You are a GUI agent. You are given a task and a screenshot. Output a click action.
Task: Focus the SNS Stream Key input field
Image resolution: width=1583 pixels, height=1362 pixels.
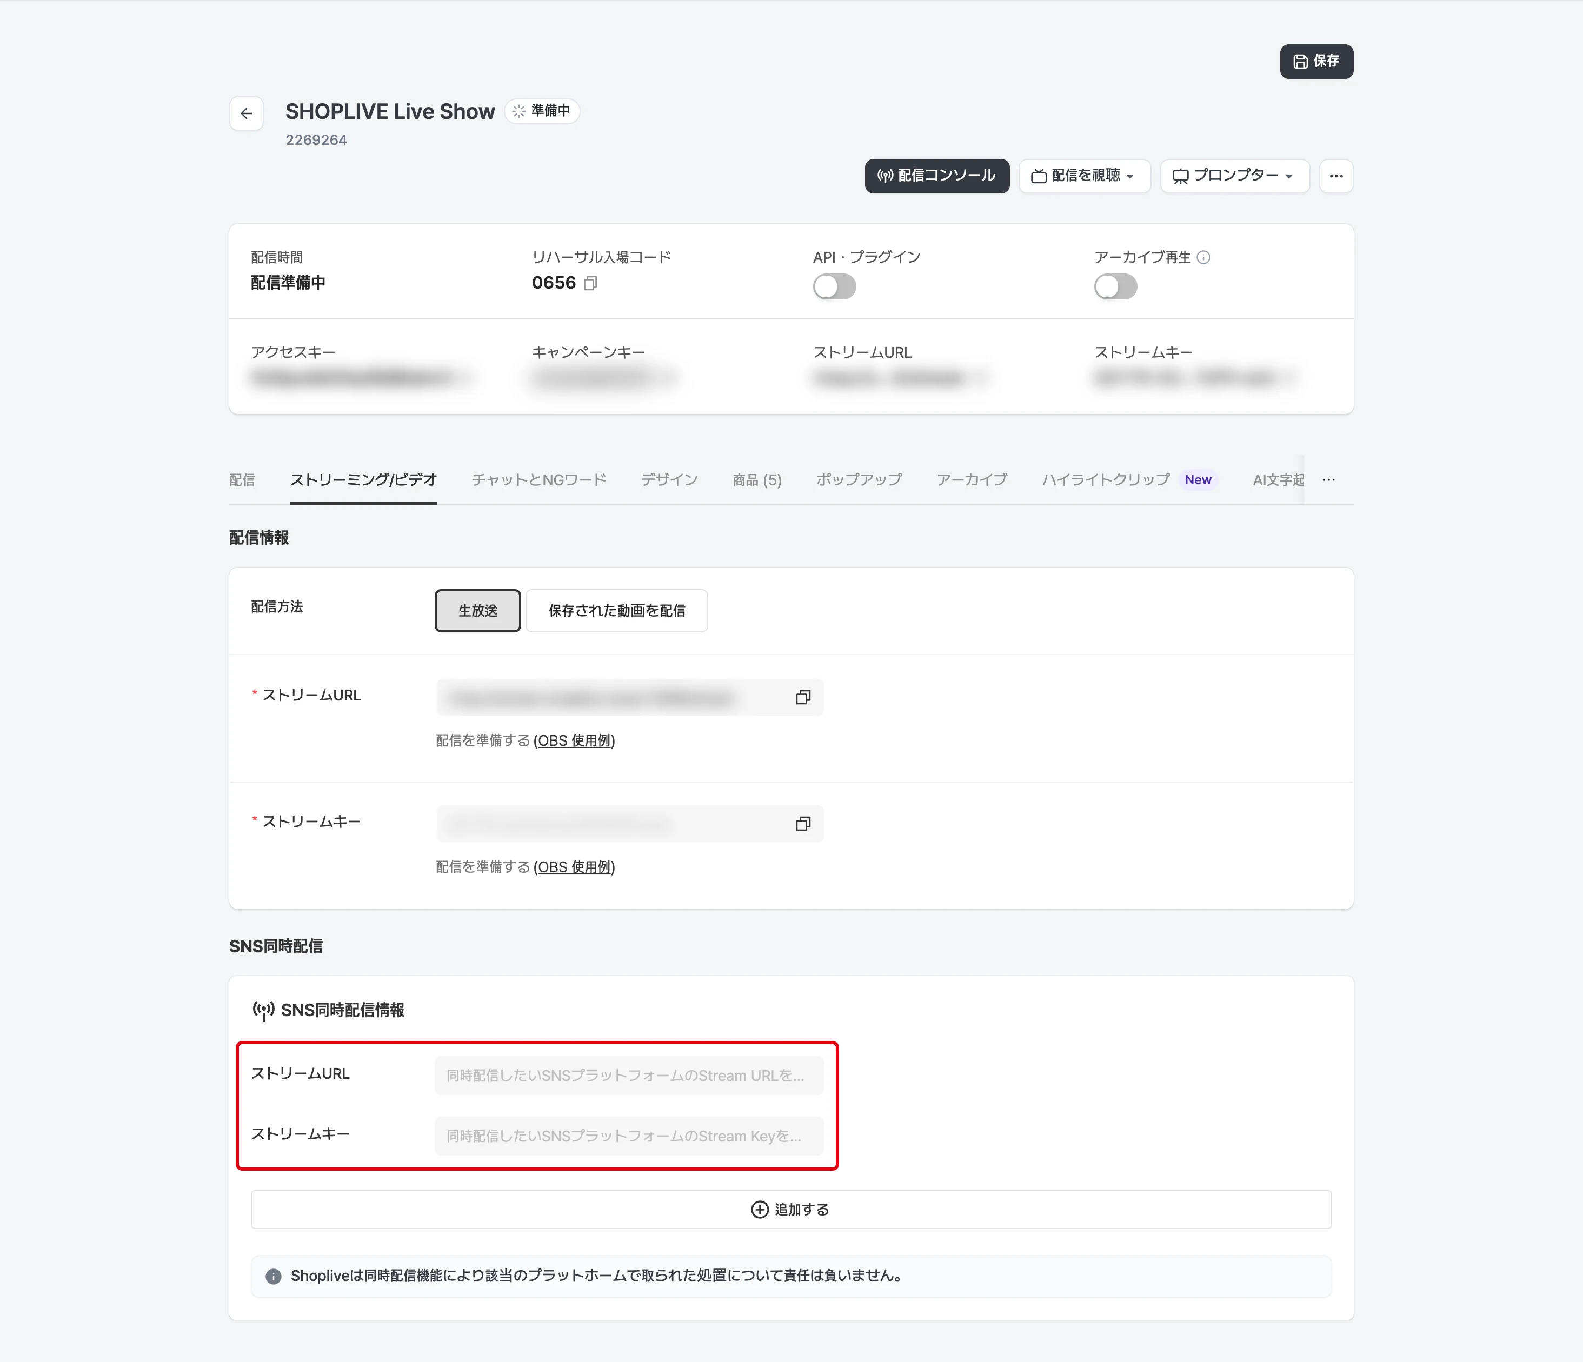pos(629,1136)
